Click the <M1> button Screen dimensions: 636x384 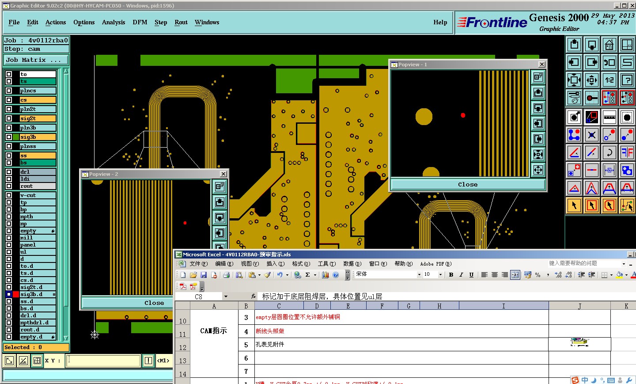pos(163,361)
